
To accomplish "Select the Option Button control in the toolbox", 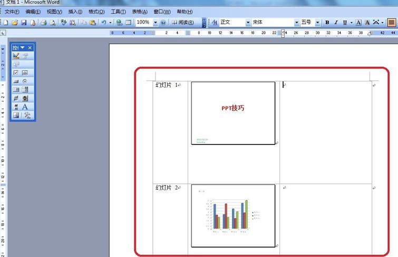I will pos(25,81).
